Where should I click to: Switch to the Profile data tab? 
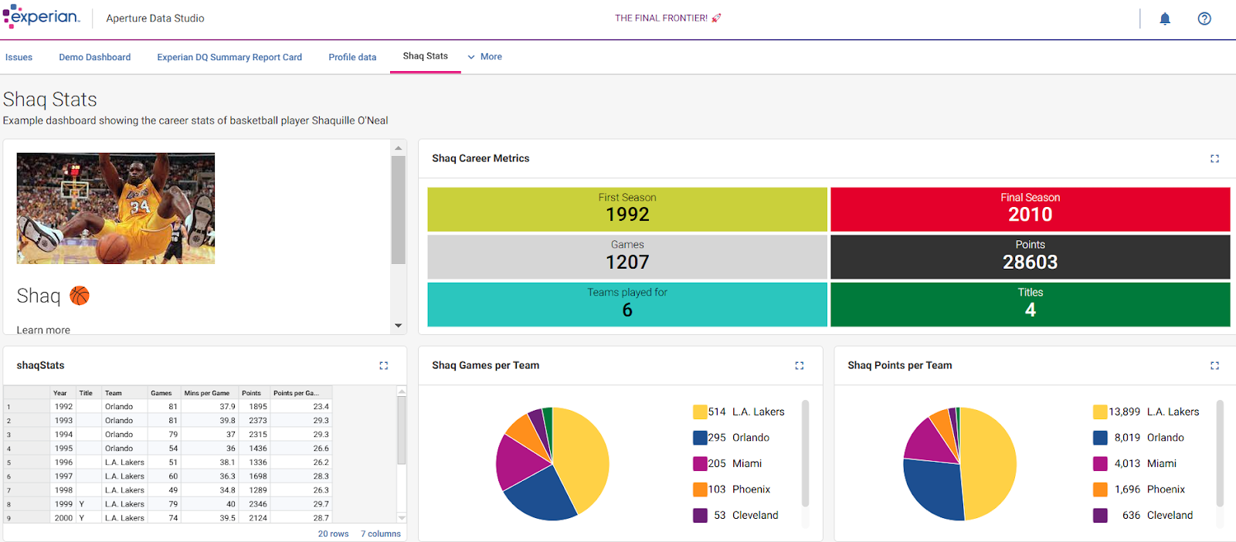pyautogui.click(x=352, y=57)
